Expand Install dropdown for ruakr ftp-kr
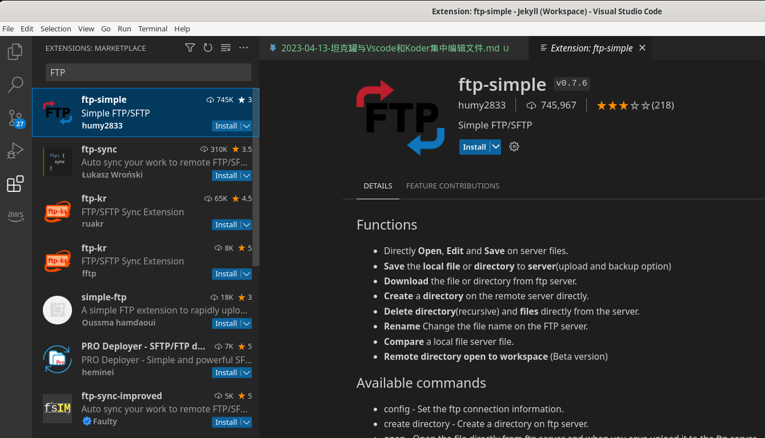The image size is (765, 438). pos(246,224)
